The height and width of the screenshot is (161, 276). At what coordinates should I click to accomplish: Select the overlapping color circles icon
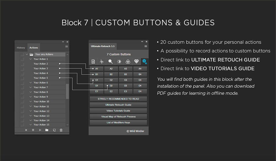(128, 61)
